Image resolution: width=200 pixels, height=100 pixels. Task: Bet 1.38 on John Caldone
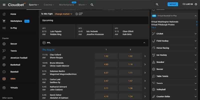(130, 88)
